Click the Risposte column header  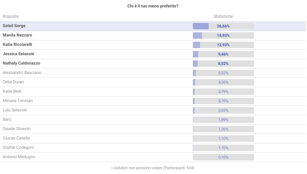pos(11,16)
